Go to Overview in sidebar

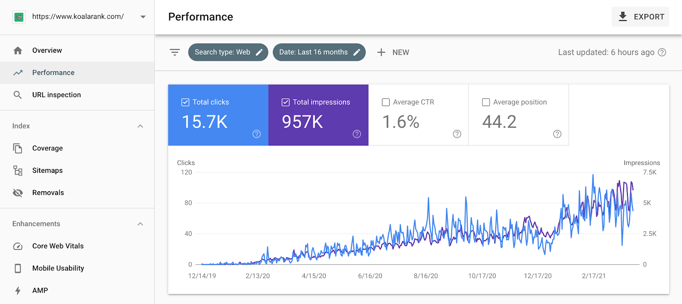(77, 50)
